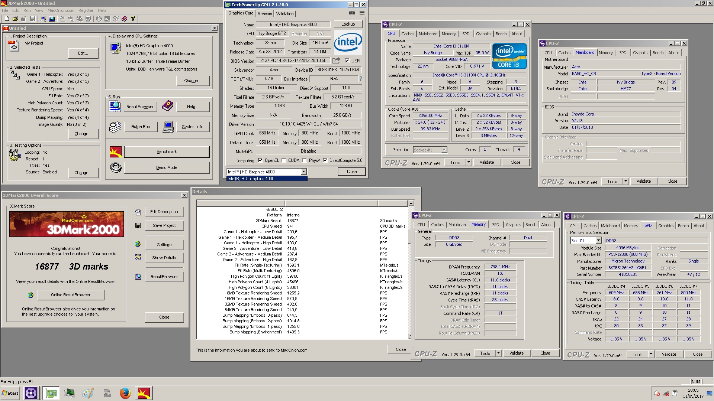Click the Batch Run button
The height and width of the screenshot is (401, 714).
click(141, 127)
